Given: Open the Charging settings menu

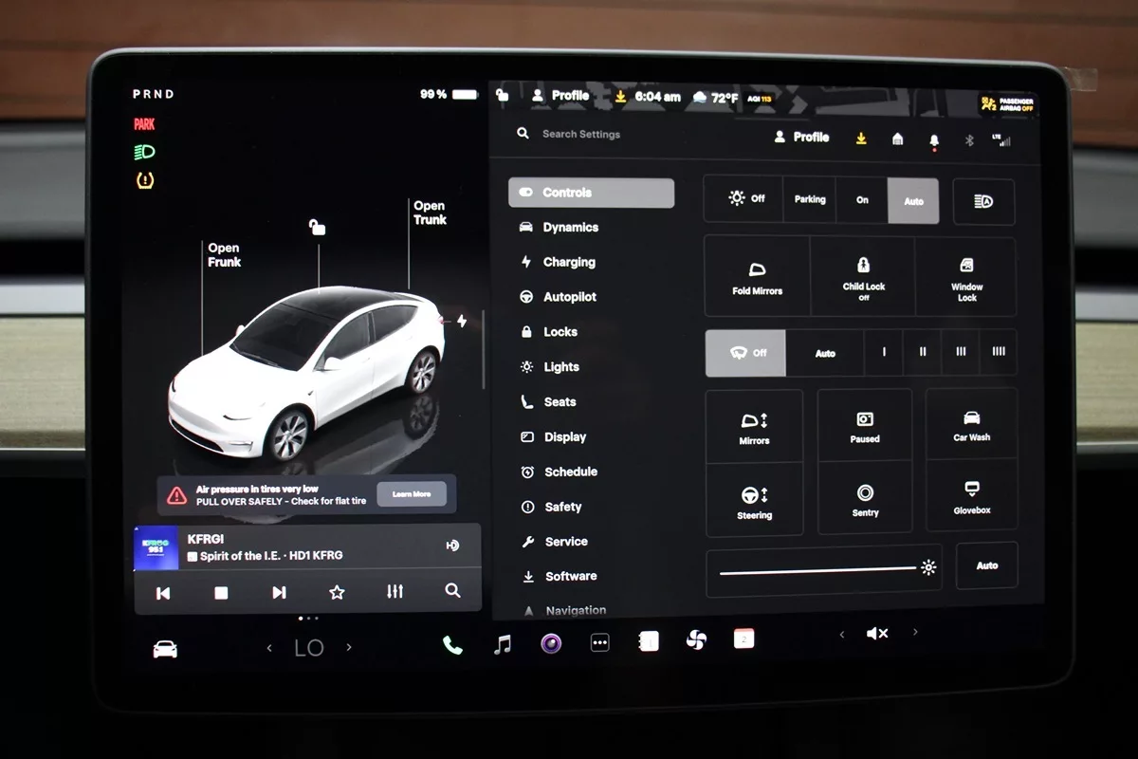Looking at the screenshot, I should click(x=568, y=262).
